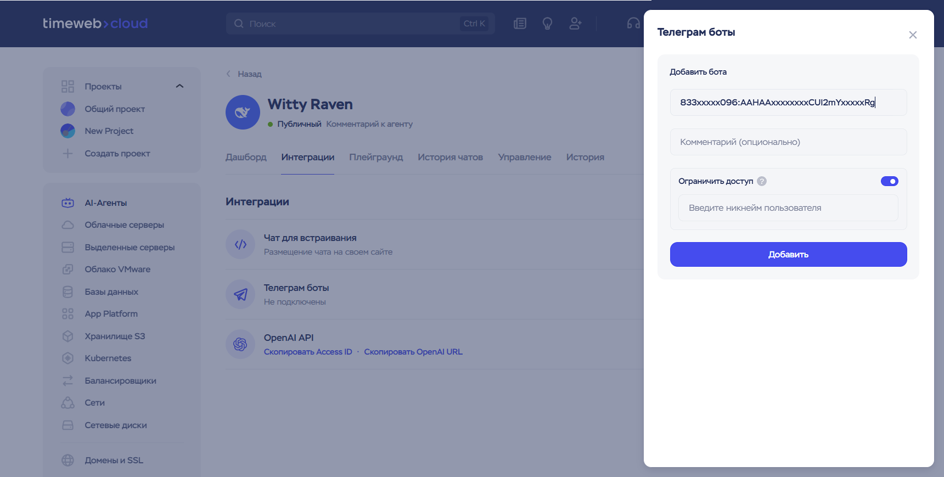
Task: Click the embed chat code icon
Action: coord(240,245)
